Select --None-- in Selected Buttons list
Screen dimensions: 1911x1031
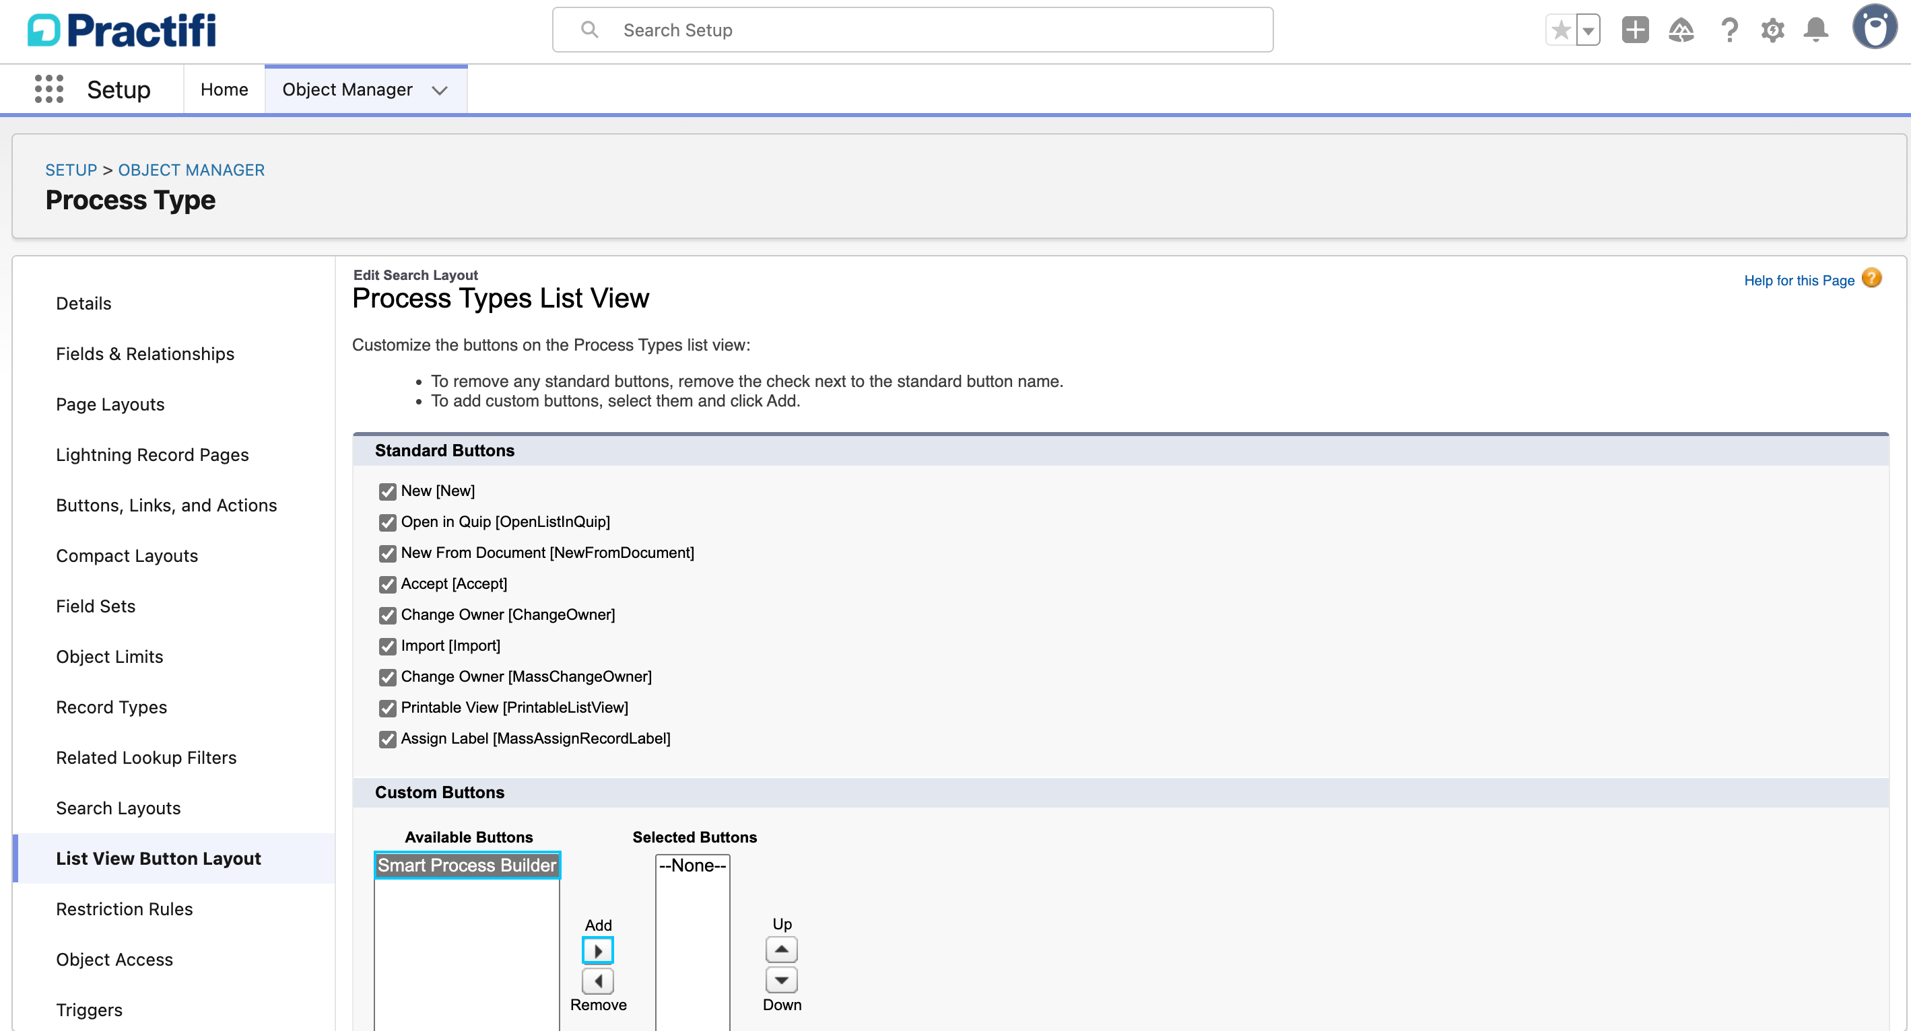click(693, 865)
